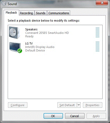Click the LG TV monitor icon
The image size is (110, 123).
(x=15, y=47)
